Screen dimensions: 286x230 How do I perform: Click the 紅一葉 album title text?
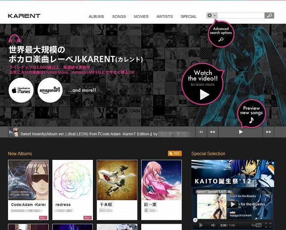150,204
